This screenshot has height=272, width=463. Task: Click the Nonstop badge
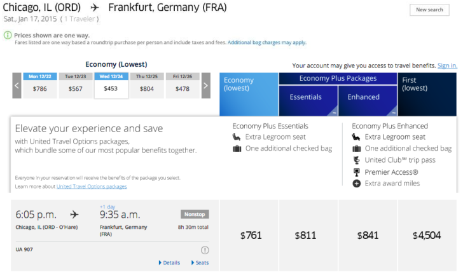point(195,214)
